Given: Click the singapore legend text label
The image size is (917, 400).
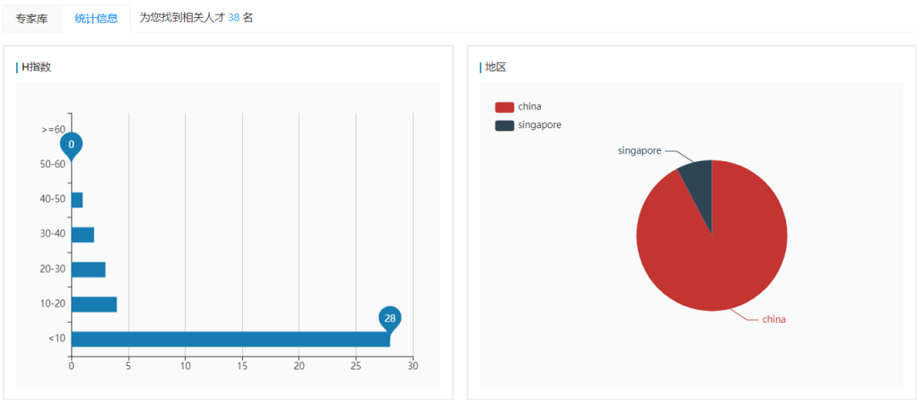Looking at the screenshot, I should pos(540,125).
